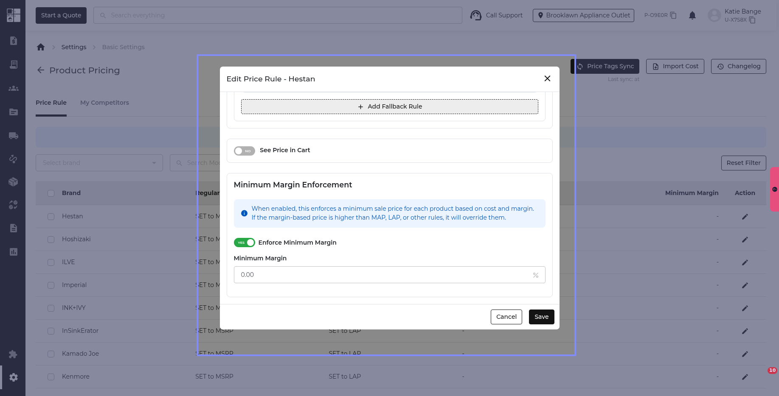Select the Price Rule tab

[x=51, y=103]
